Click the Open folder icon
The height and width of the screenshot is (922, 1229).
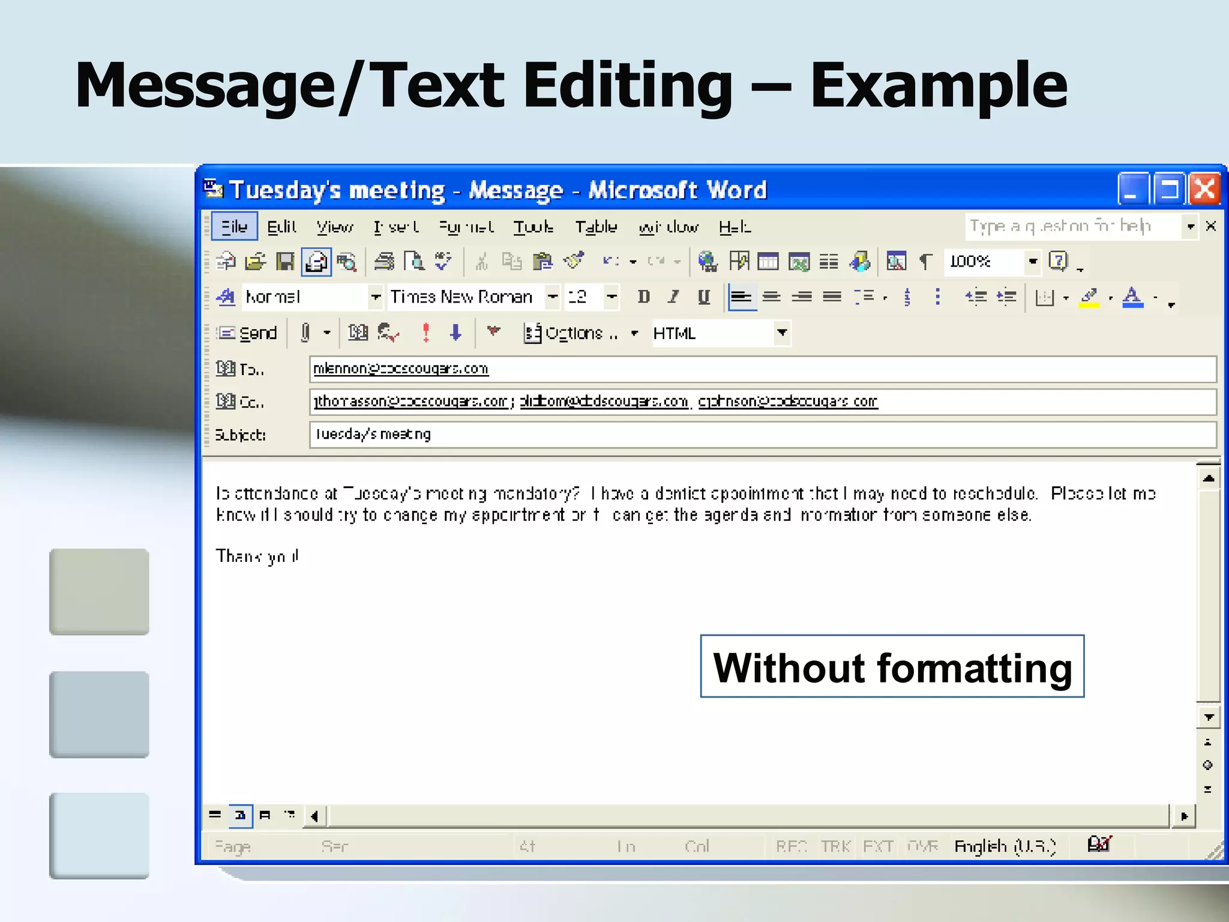(x=256, y=262)
